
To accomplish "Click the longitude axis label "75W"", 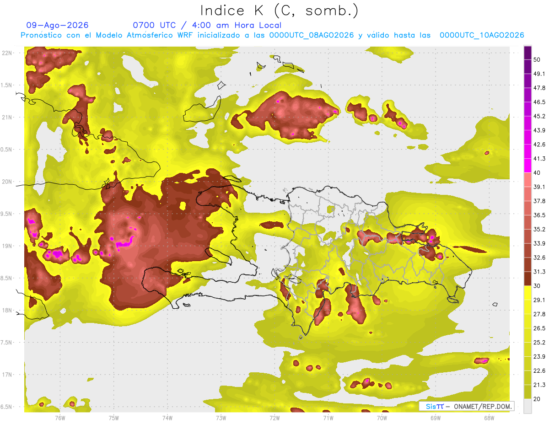I will (x=113, y=419).
